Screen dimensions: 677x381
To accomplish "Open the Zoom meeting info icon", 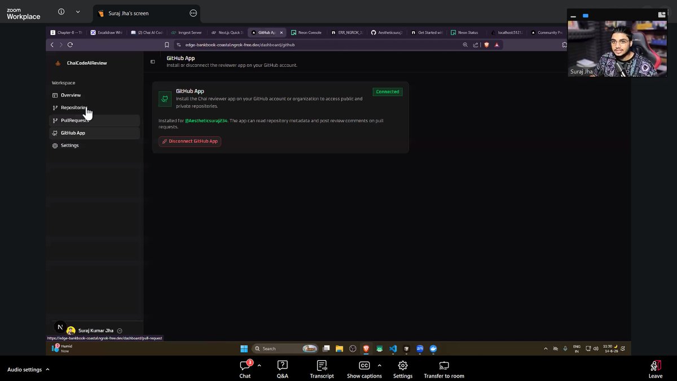I will (61, 12).
